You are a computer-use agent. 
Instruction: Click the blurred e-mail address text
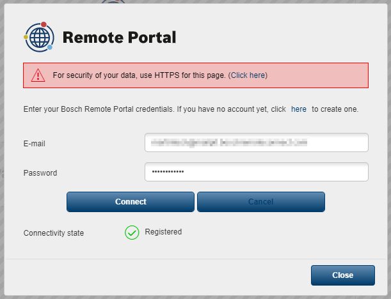[229, 142]
